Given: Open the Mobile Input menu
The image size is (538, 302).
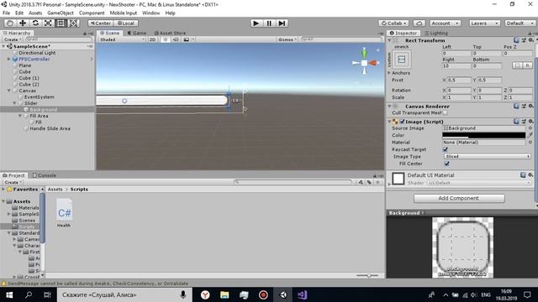Looking at the screenshot, I should pyautogui.click(x=124, y=13).
